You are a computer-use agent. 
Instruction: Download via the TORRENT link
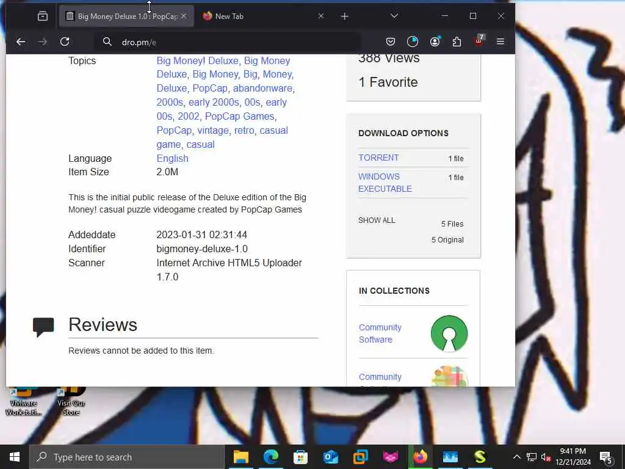pyautogui.click(x=378, y=158)
